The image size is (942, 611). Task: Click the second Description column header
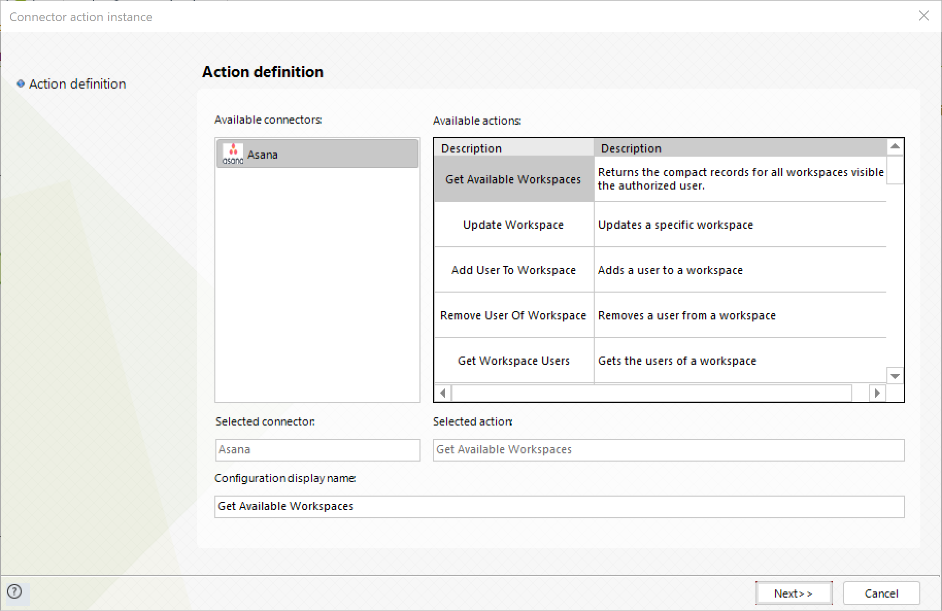tap(740, 148)
